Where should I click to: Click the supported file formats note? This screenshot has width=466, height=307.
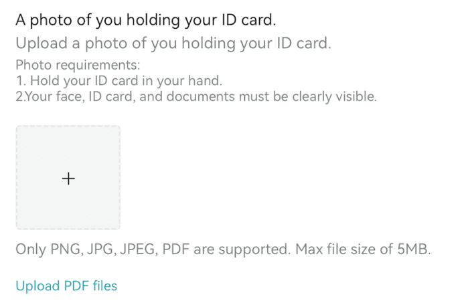(223, 250)
